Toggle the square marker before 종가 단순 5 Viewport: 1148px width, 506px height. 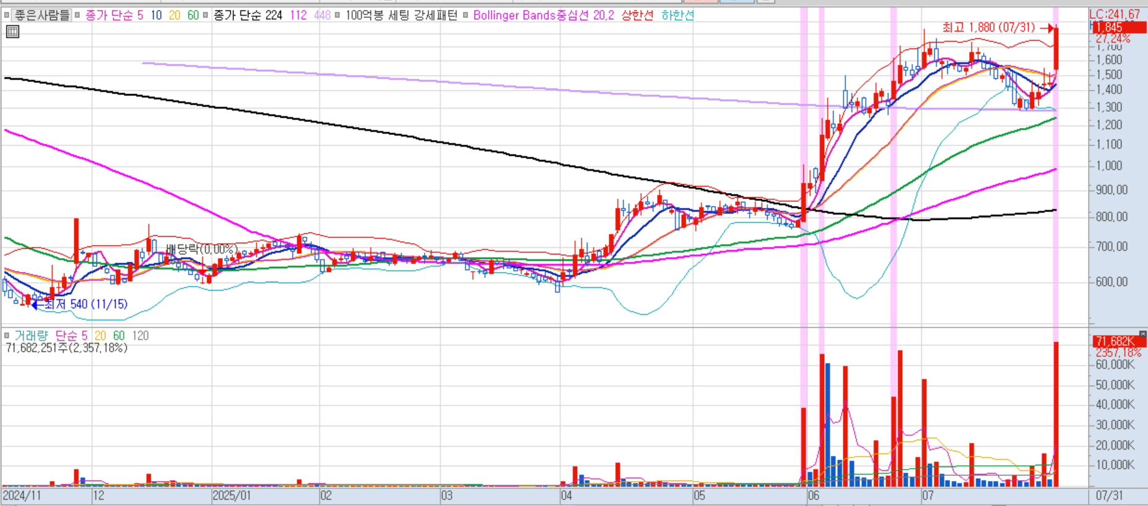coord(77,15)
